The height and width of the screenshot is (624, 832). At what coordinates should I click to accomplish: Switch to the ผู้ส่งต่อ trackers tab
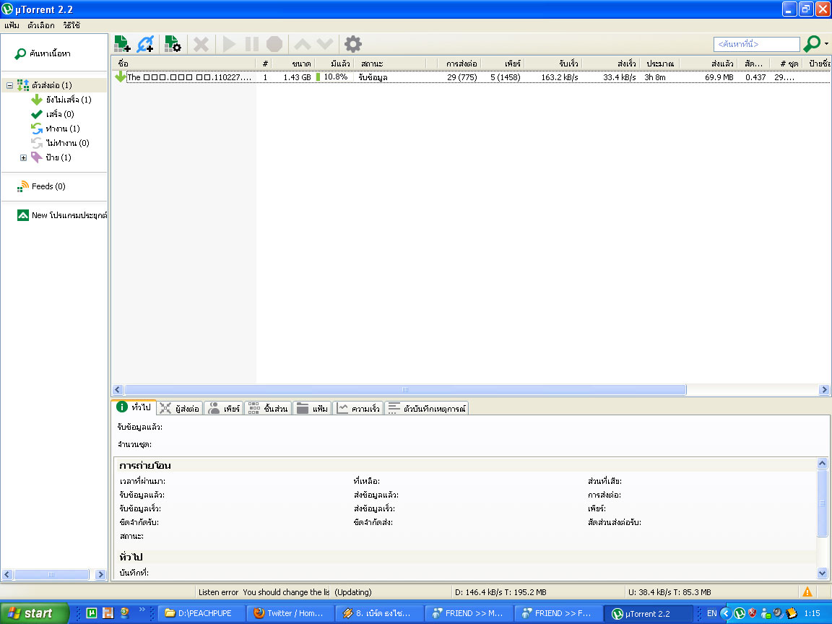click(x=179, y=409)
